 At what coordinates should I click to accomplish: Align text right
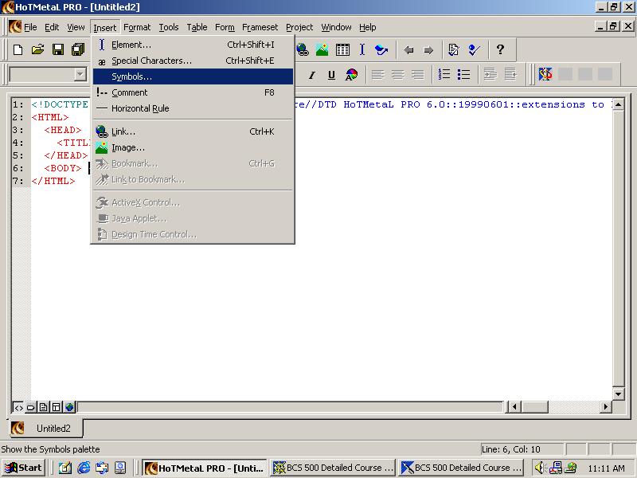(417, 75)
